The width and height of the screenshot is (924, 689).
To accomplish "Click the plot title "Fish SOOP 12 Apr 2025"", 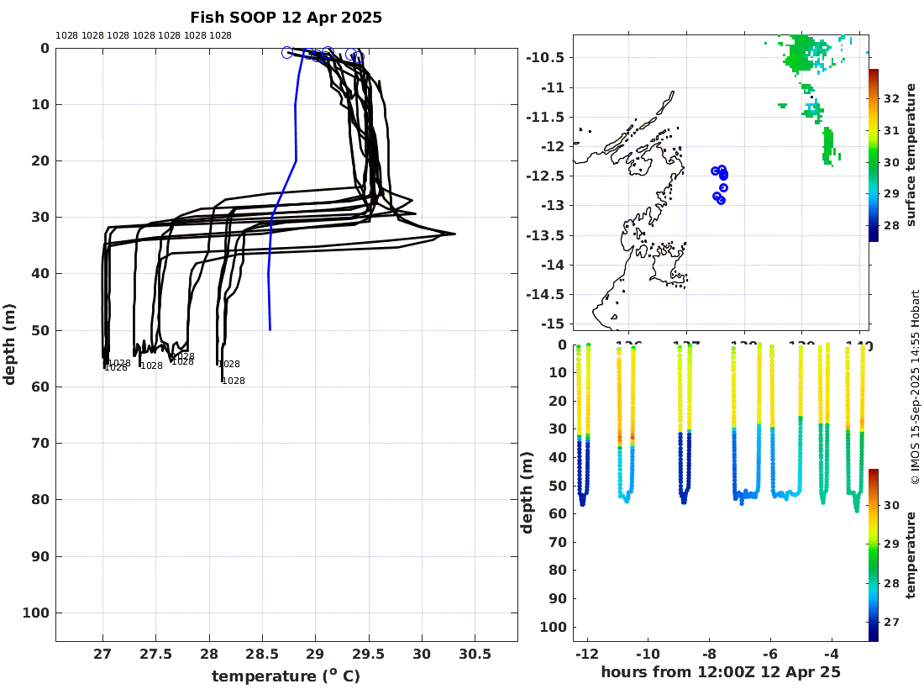I will [286, 18].
